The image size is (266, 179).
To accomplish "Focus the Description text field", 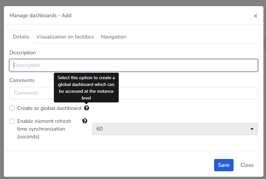I will (x=134, y=65).
